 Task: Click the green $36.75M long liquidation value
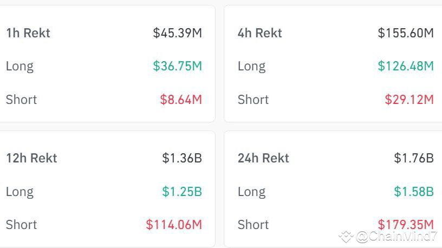tap(177, 66)
